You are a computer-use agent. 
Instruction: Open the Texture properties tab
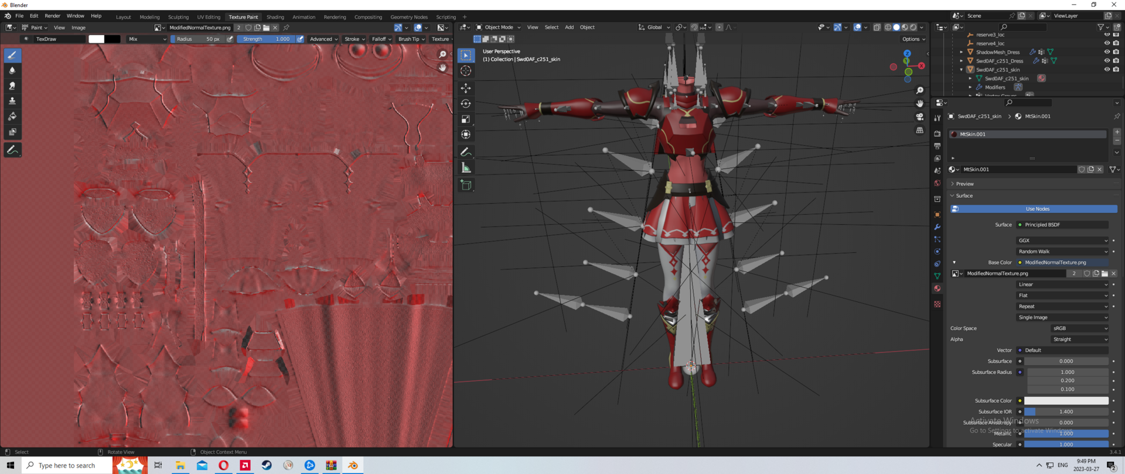[x=937, y=304]
